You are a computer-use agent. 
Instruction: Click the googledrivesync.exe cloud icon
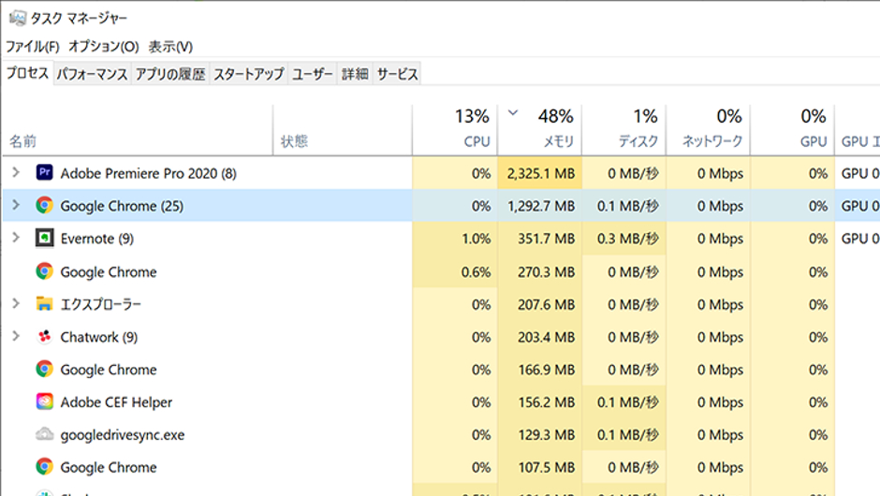[44, 433]
